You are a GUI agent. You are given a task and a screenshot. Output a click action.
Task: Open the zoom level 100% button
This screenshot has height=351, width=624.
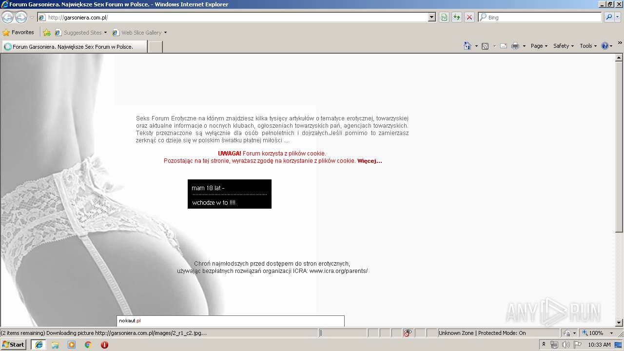(593, 333)
